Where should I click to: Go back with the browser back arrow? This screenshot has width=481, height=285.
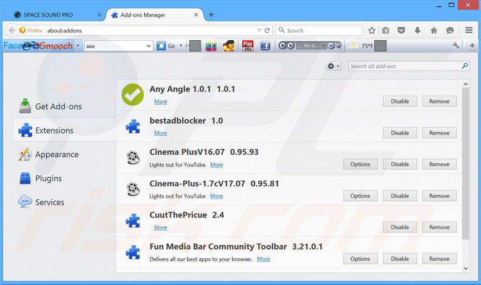12,30
